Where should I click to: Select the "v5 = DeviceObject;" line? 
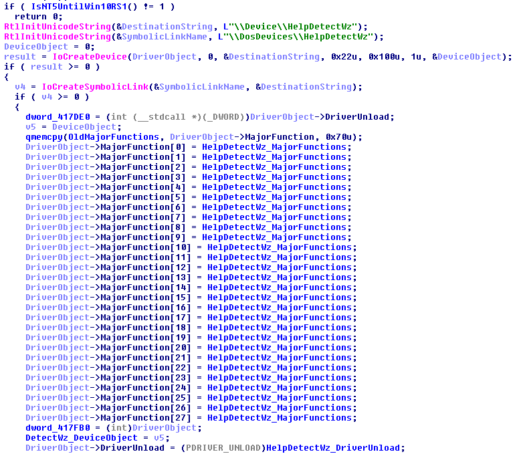tap(74, 126)
